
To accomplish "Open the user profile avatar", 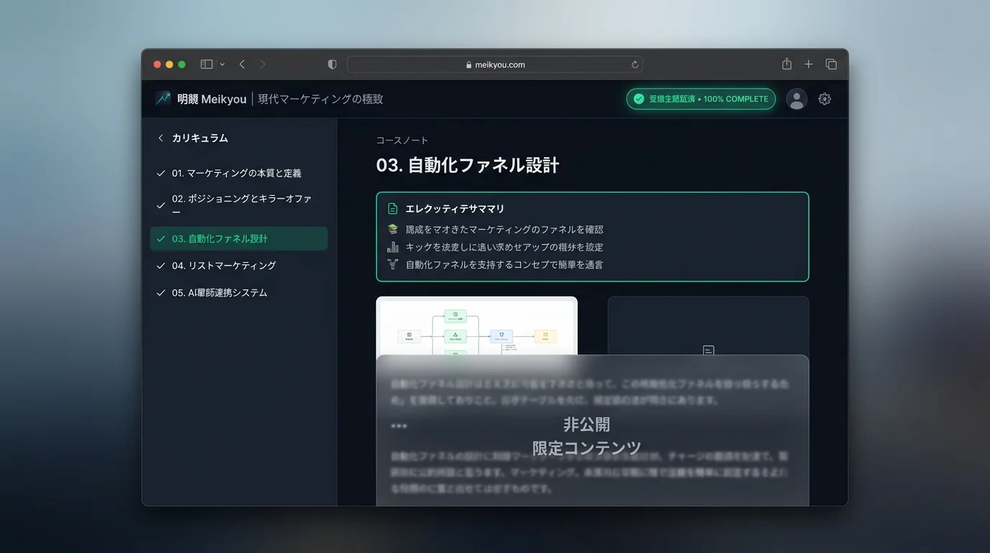I will coord(796,99).
